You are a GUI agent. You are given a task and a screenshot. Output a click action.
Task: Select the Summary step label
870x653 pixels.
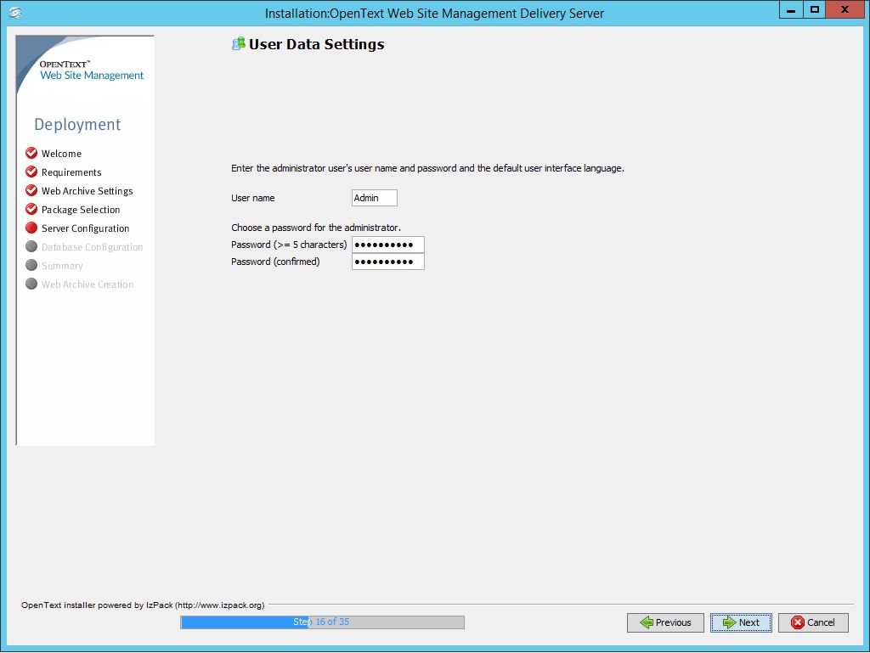(62, 266)
